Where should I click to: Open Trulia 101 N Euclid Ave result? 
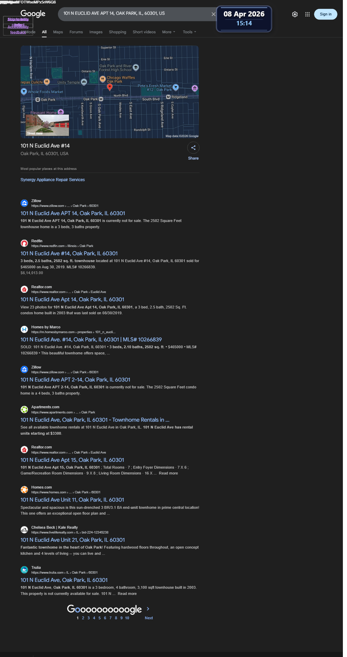click(64, 580)
